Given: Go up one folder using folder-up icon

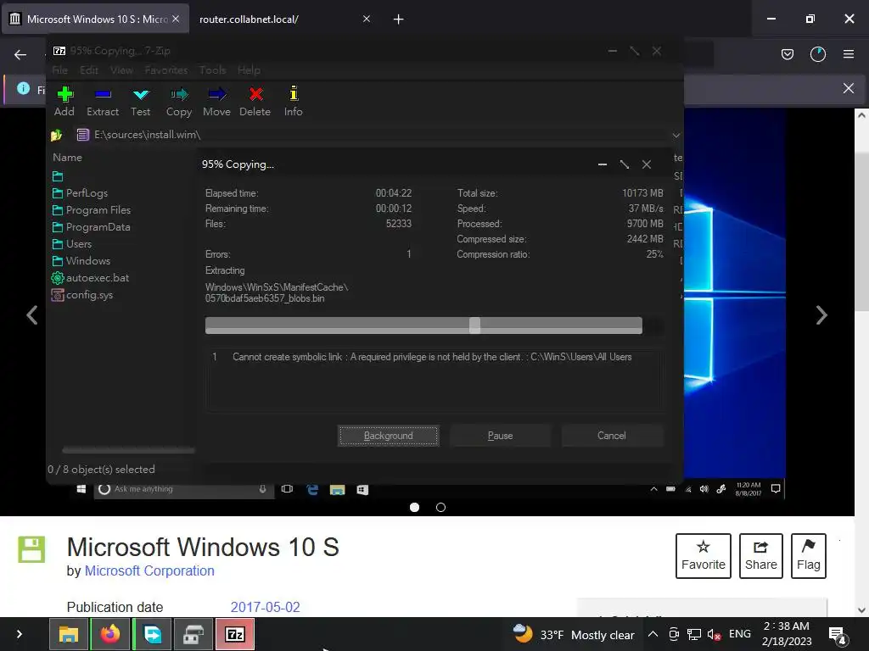Looking at the screenshot, I should (x=57, y=135).
